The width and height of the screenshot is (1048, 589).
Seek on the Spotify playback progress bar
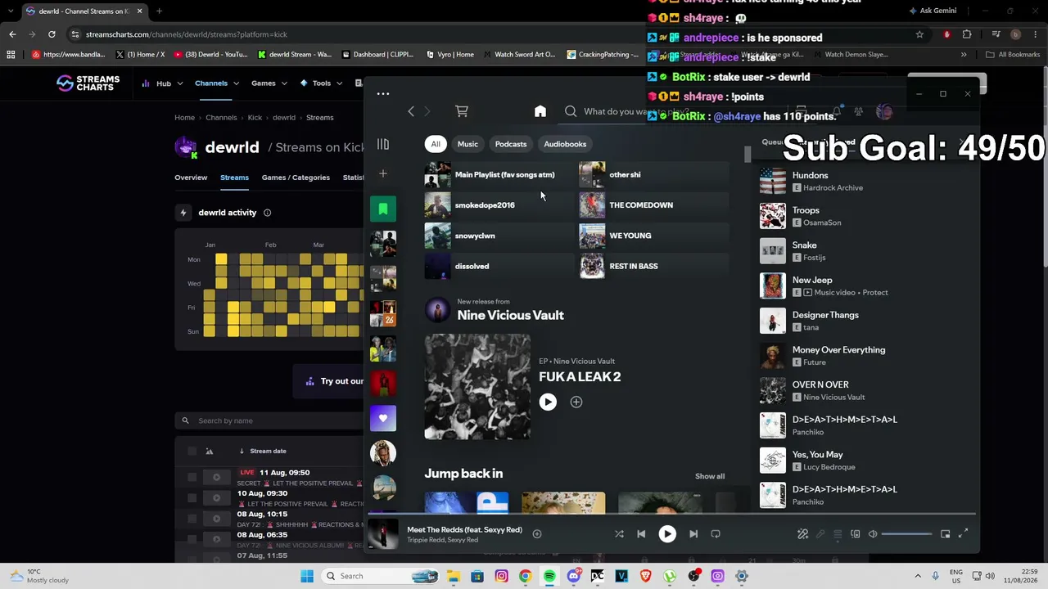[671, 515]
